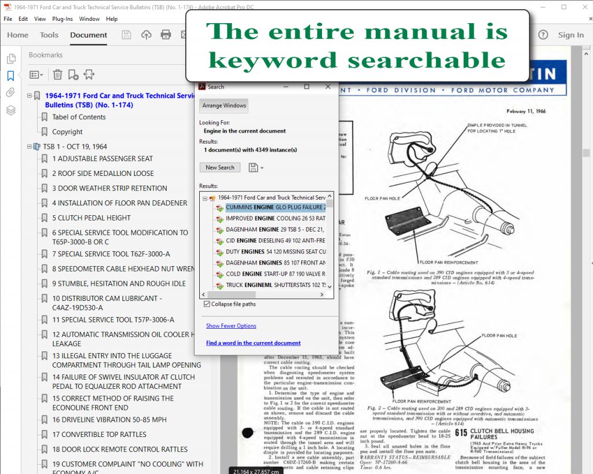Viewport: 593px width, 474px height.
Task: Click the Show Fewer Options link
Action: click(231, 326)
